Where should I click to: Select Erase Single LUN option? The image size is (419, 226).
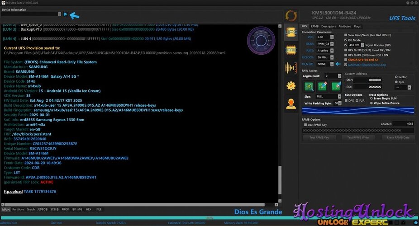tap(371, 99)
